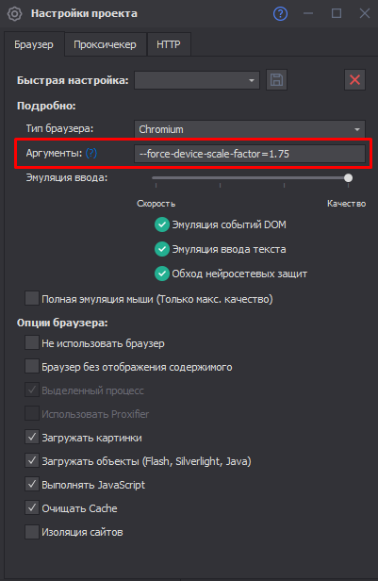Uncheck Загружать картинки checkbox
The image size is (378, 581).
[32, 438]
